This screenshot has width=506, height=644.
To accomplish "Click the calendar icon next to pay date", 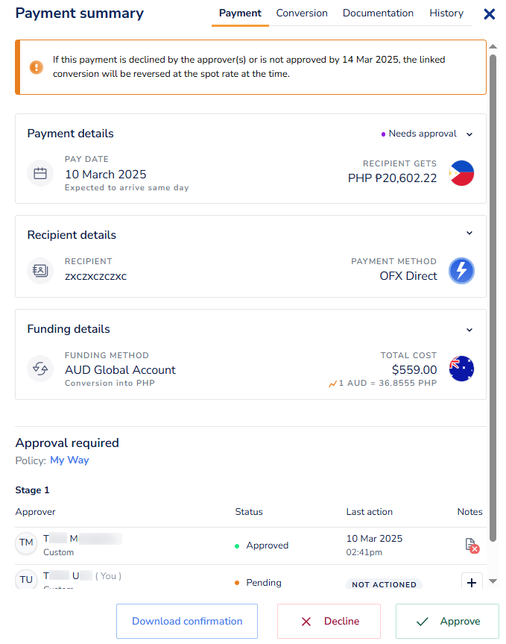I will (x=40, y=172).
